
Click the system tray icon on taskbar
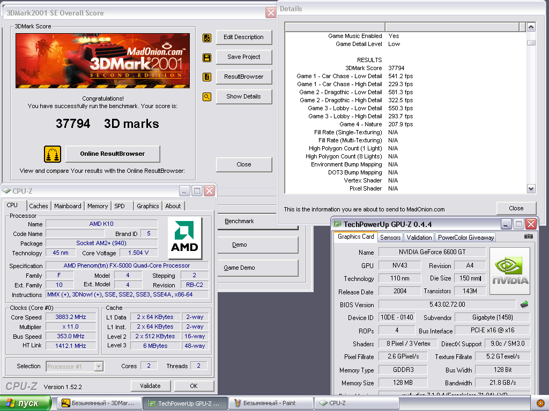click(x=540, y=403)
